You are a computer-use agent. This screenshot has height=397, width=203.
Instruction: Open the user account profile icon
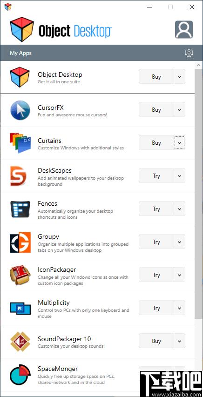pyautogui.click(x=184, y=30)
